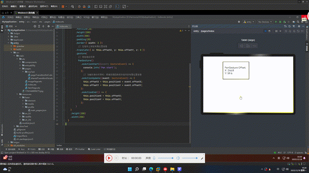Click the send Ctrl+Alt+Del icon in VMware

point(72,6)
